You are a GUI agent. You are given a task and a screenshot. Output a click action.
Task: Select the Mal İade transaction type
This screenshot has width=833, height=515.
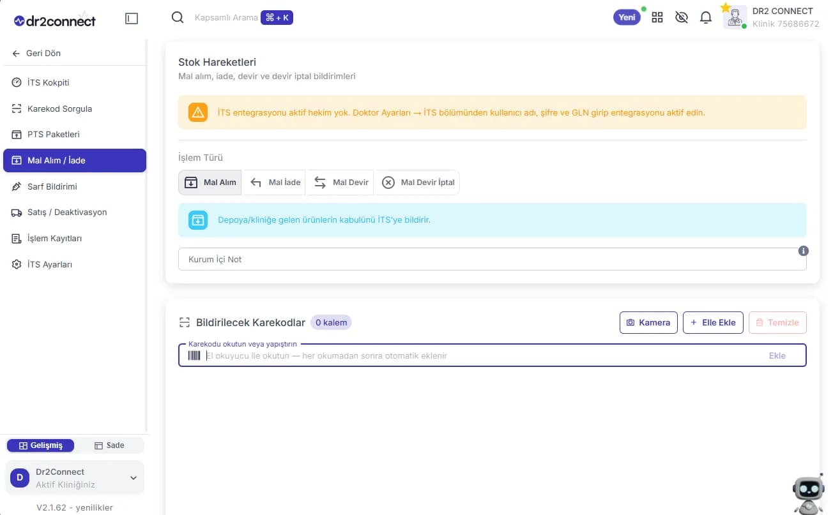coord(275,183)
